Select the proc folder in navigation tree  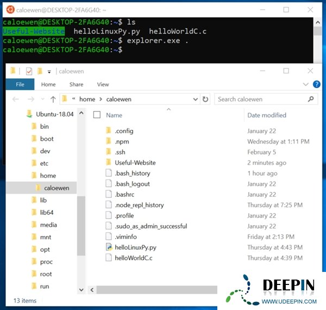46,262
